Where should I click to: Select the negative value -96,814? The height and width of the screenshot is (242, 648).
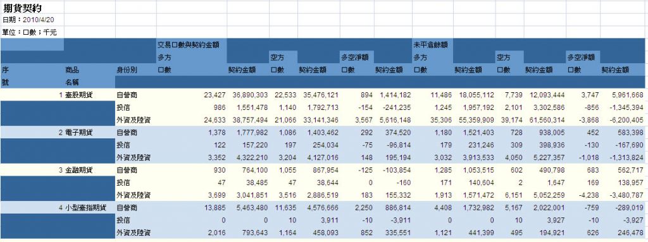[399, 145]
